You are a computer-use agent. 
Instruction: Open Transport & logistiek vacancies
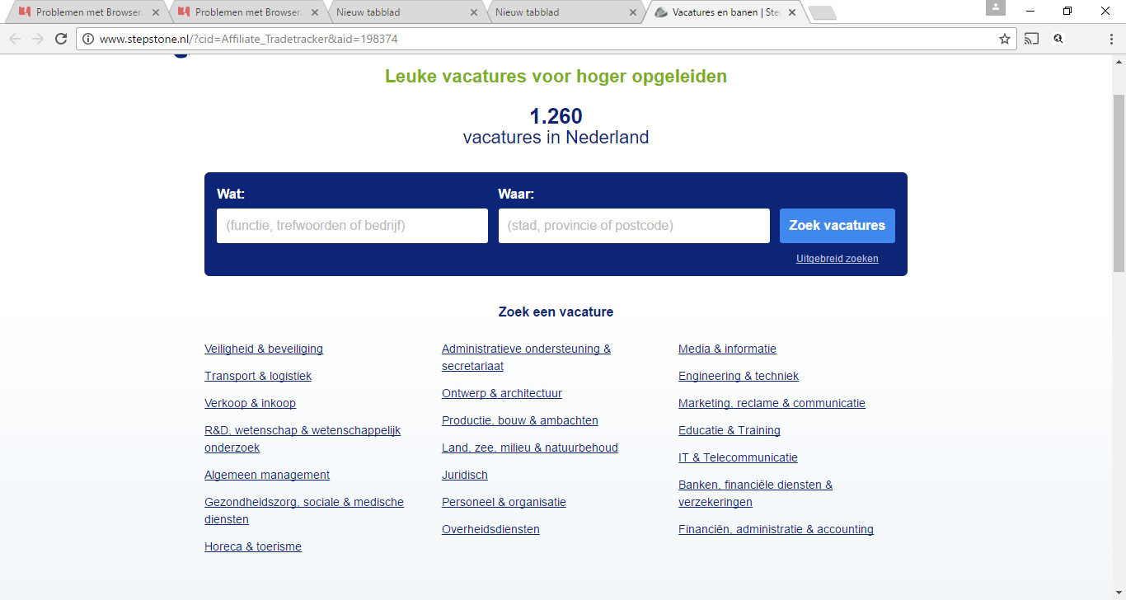(x=258, y=376)
